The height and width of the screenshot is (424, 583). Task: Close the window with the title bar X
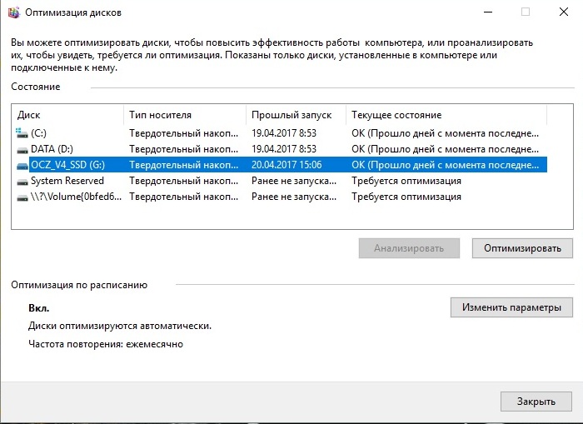click(564, 12)
